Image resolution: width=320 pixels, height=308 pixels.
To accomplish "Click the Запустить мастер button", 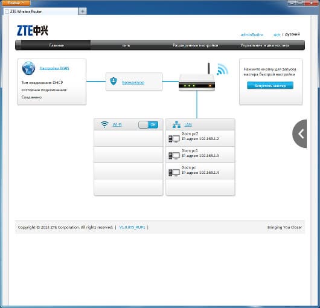I will [270, 86].
